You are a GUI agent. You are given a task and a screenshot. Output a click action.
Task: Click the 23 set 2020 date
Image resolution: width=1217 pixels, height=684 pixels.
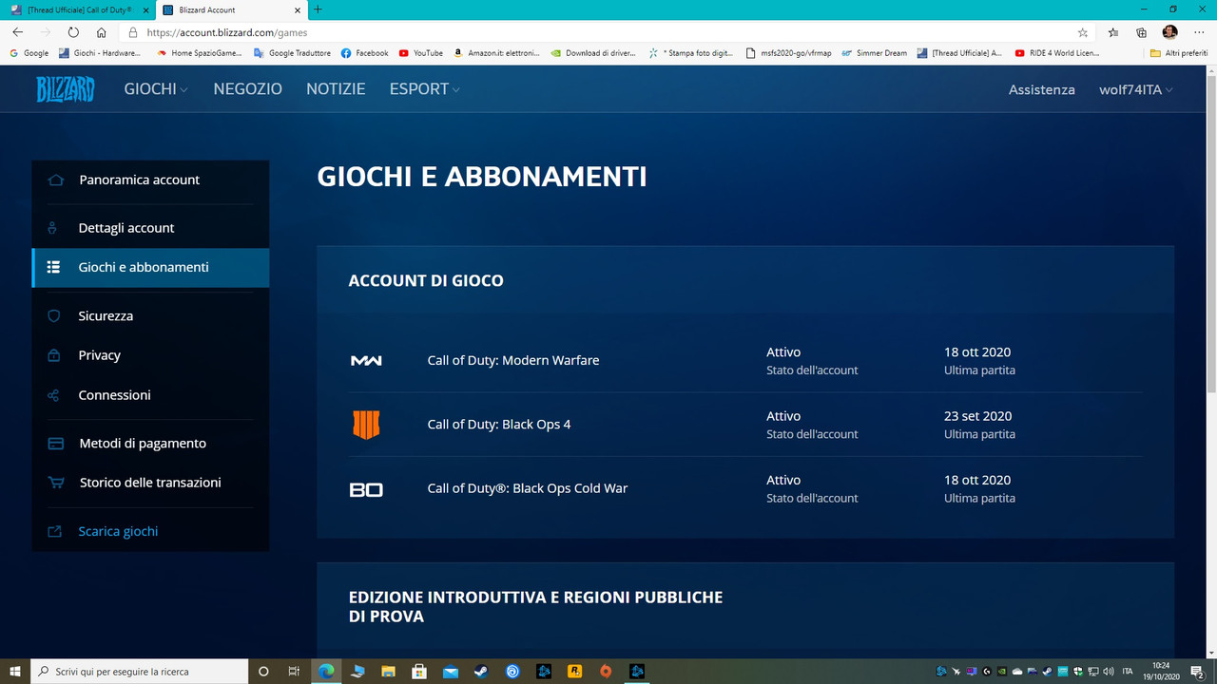tap(977, 416)
